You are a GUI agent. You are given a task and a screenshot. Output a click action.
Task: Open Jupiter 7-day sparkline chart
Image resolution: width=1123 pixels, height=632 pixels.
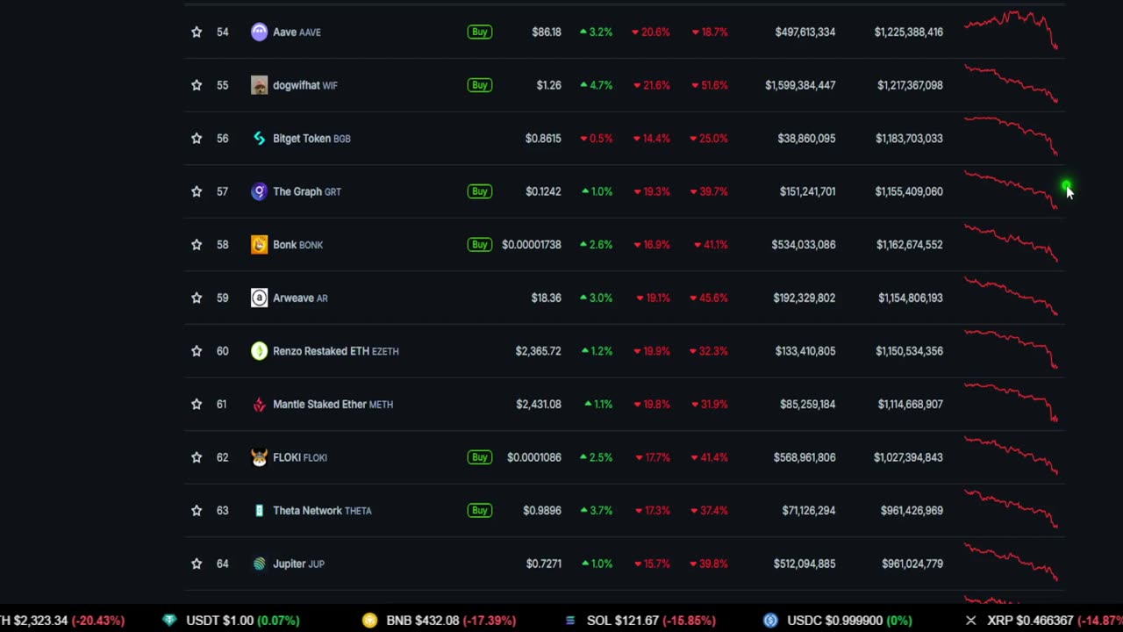(x=1011, y=562)
